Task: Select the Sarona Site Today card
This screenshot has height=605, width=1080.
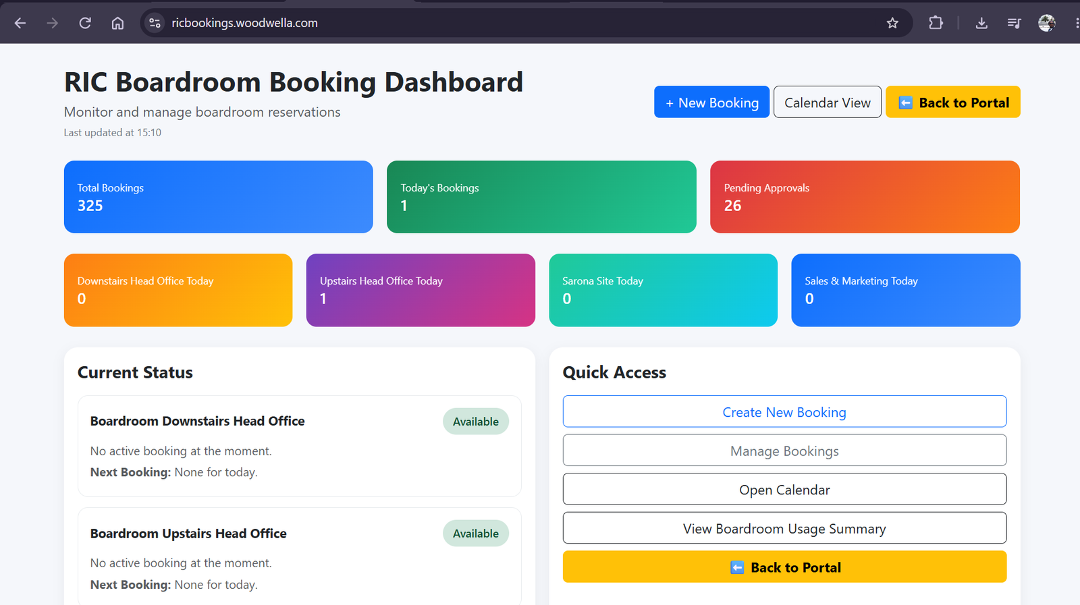Action: click(x=664, y=290)
